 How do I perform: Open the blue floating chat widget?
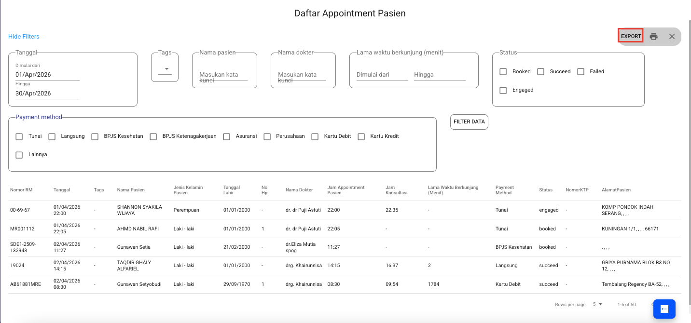point(664,309)
